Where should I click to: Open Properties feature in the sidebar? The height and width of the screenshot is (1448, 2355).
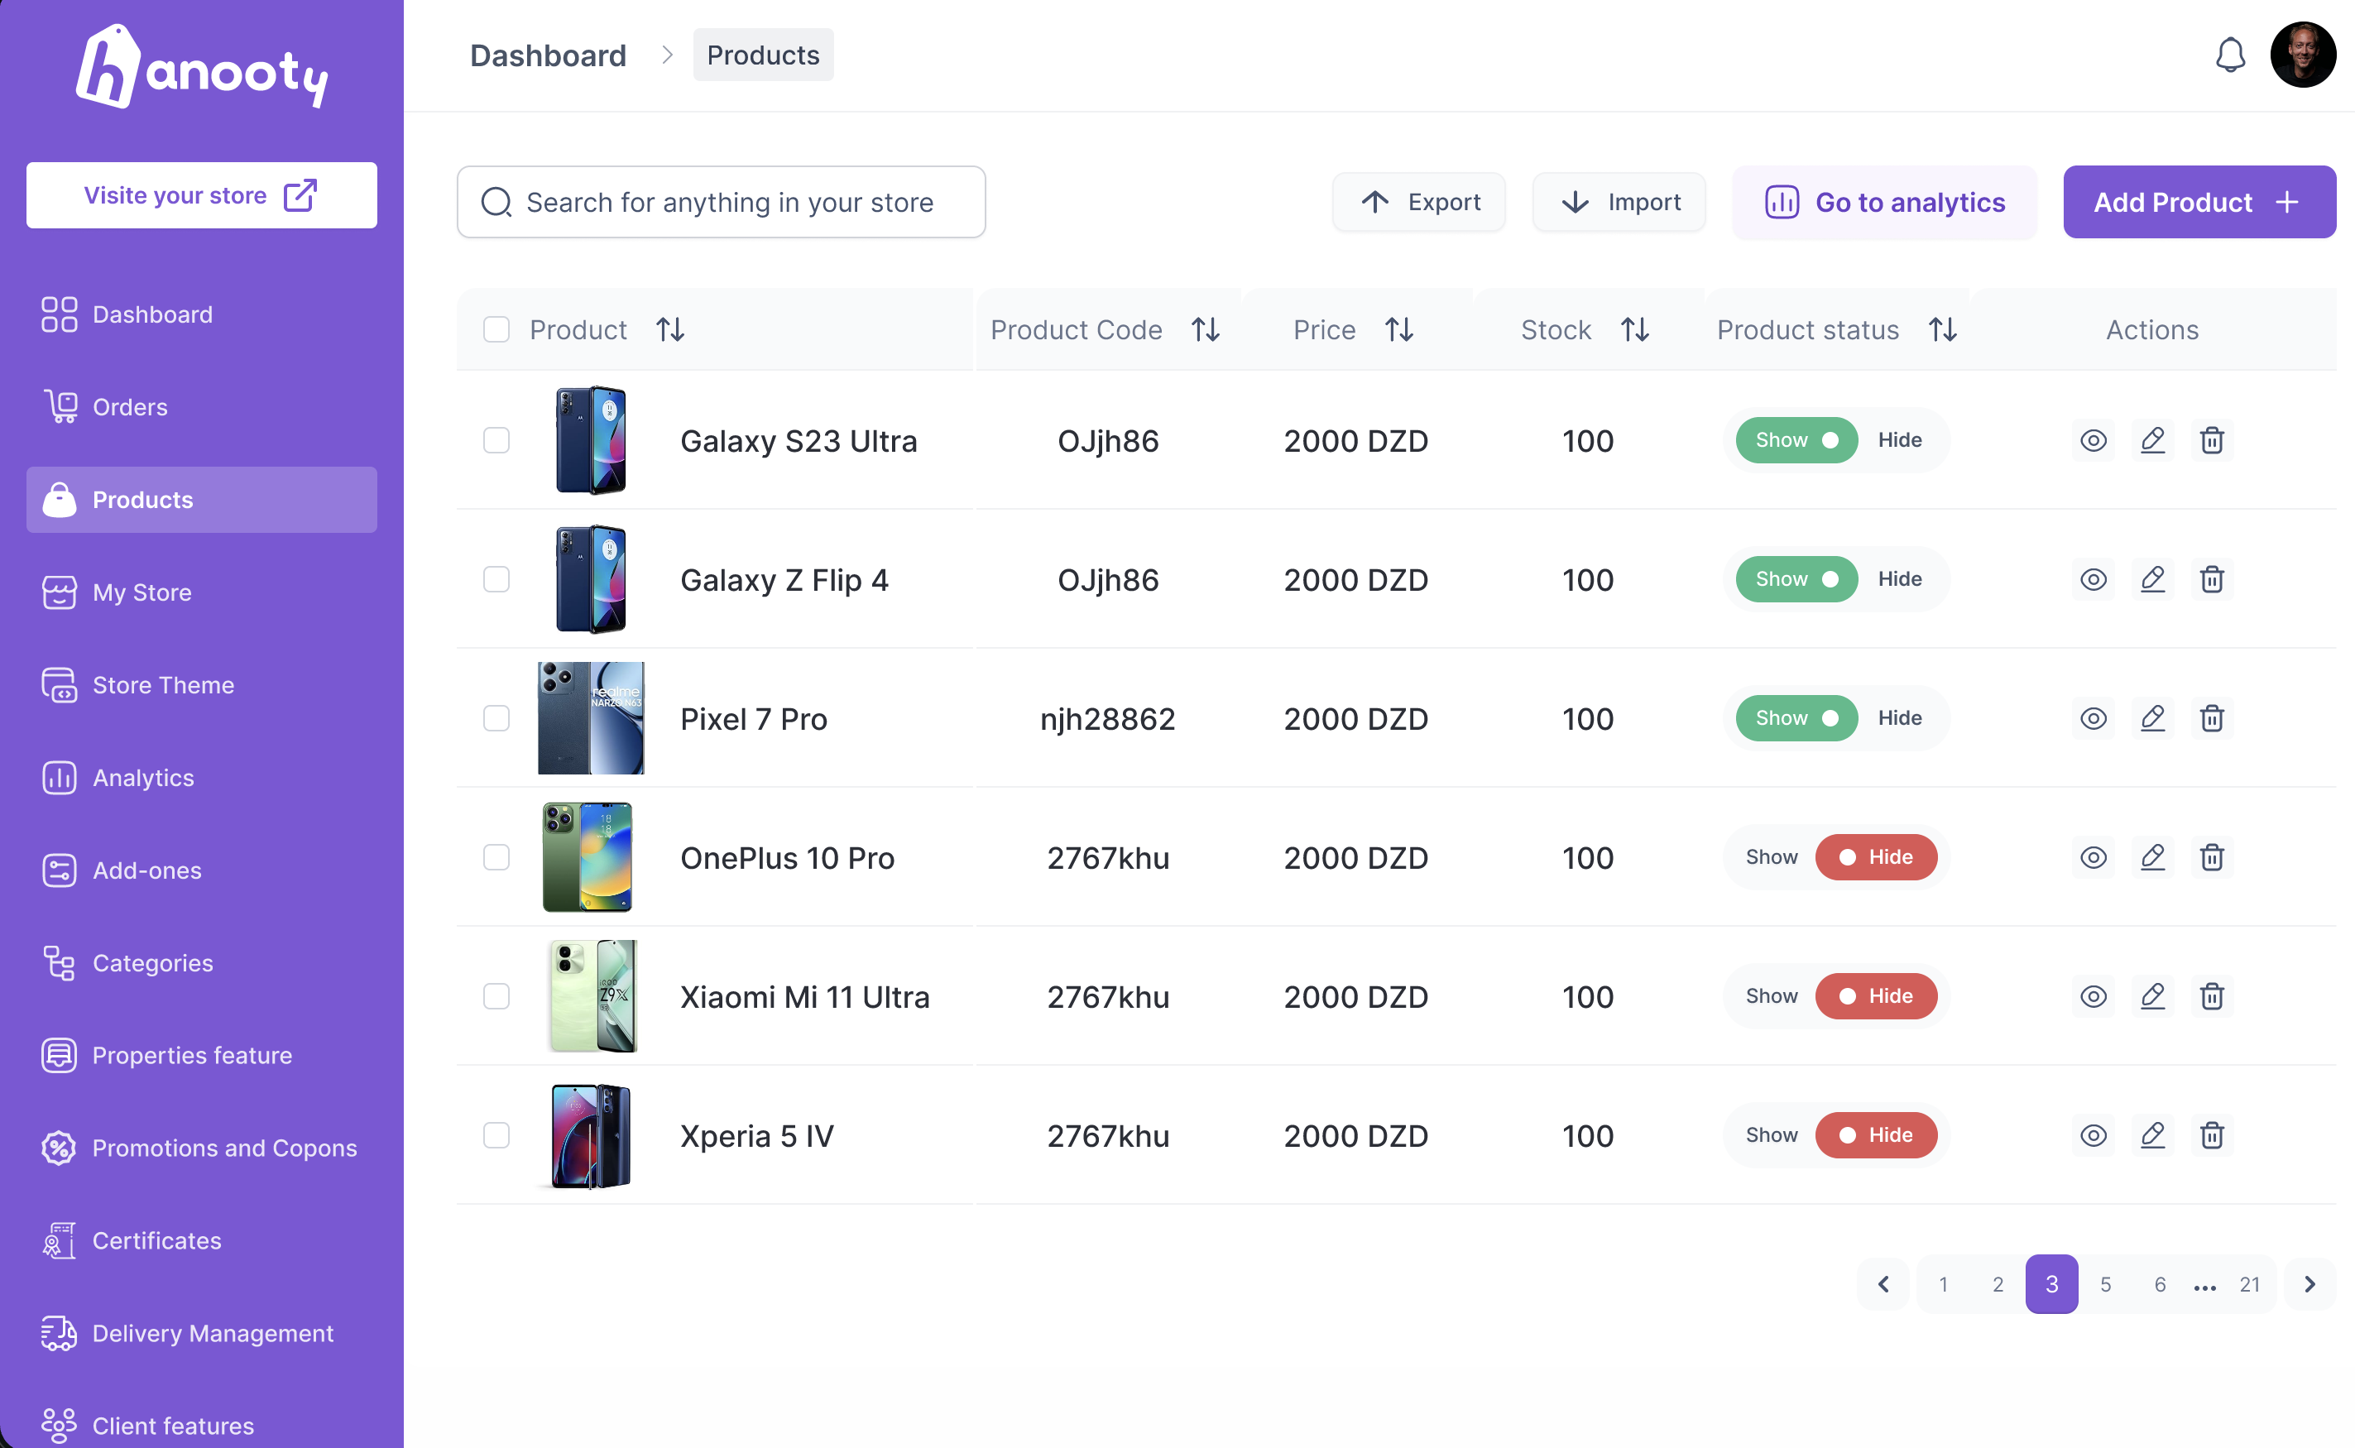click(x=202, y=1055)
